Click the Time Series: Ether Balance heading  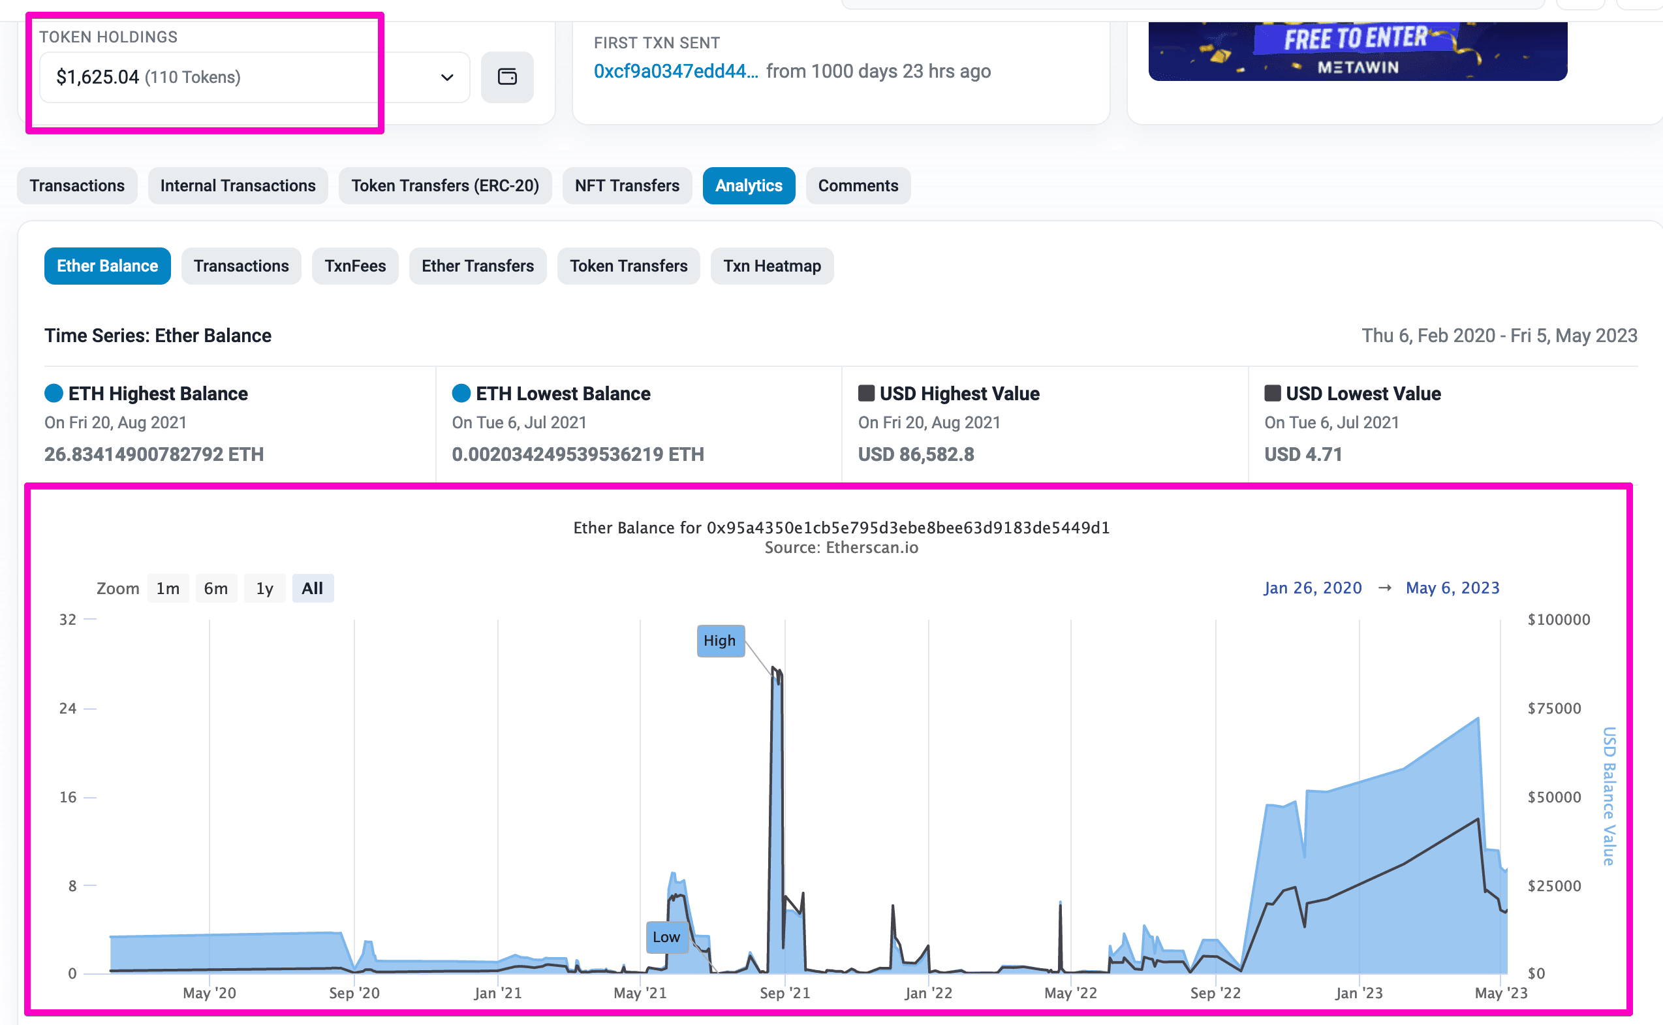click(x=158, y=336)
